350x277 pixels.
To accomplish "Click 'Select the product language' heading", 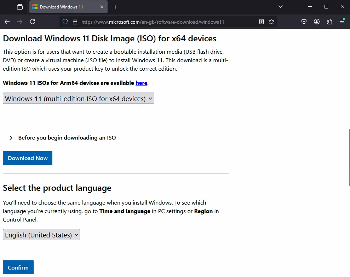I will coord(57,188).
